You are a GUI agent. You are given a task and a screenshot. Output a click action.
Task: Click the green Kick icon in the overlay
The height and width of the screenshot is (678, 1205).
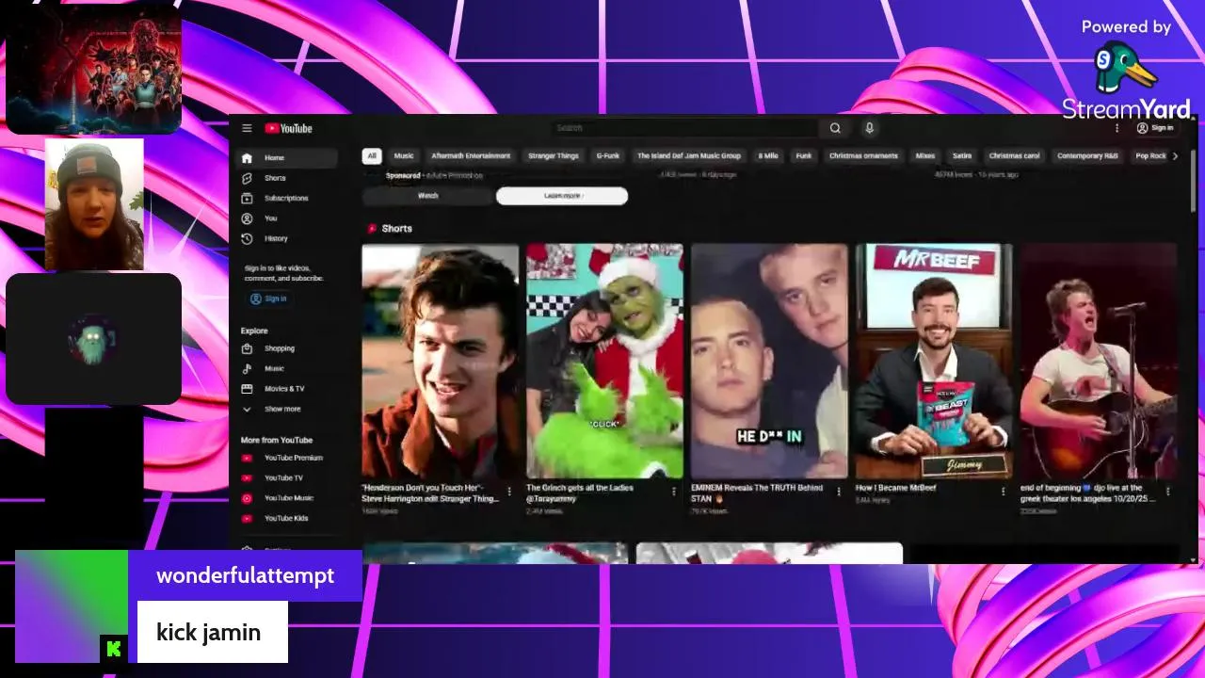pos(114,648)
